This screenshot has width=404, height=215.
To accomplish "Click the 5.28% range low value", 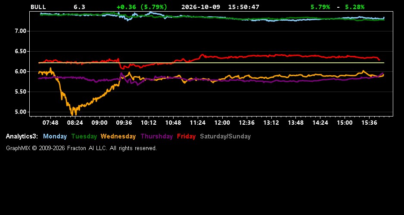I will (355, 7).
